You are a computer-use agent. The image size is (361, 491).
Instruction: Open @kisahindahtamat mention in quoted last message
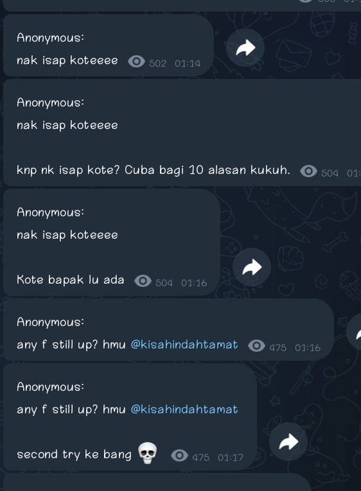click(184, 409)
